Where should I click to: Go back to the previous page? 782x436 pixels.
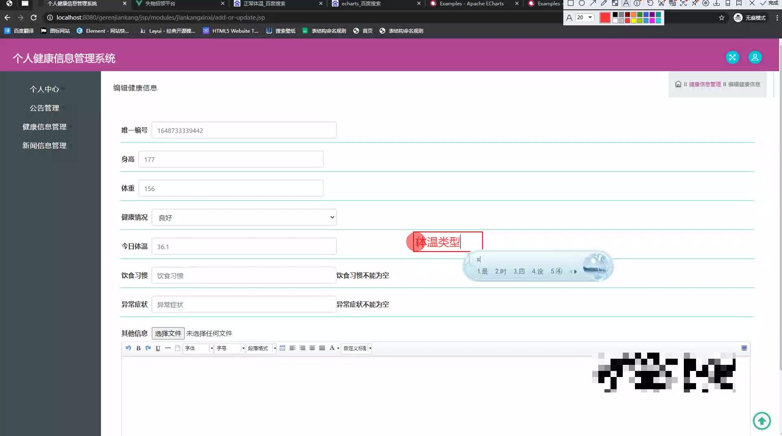[x=7, y=17]
